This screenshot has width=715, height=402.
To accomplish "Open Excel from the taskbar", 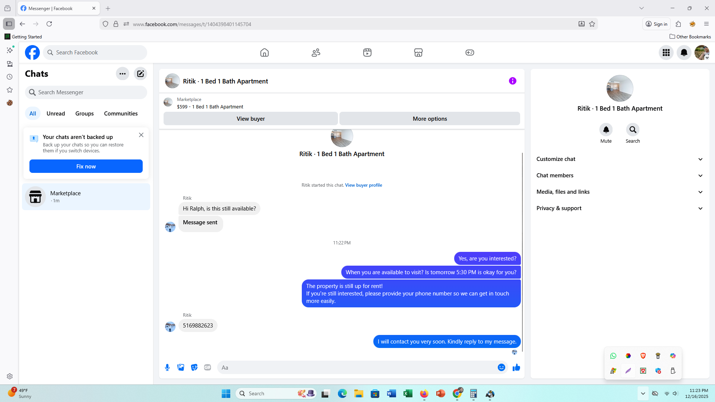I will coord(408,394).
